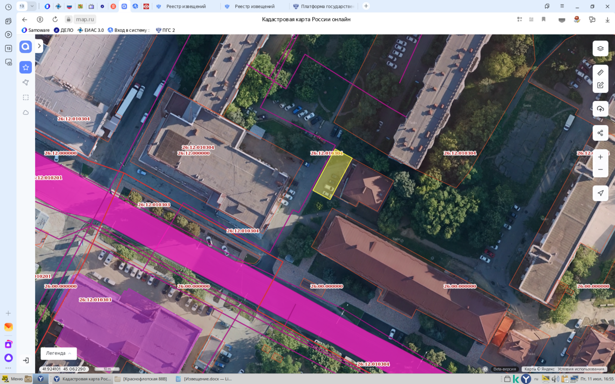
Task: Open favorites with the star icon
Action: [x=26, y=67]
